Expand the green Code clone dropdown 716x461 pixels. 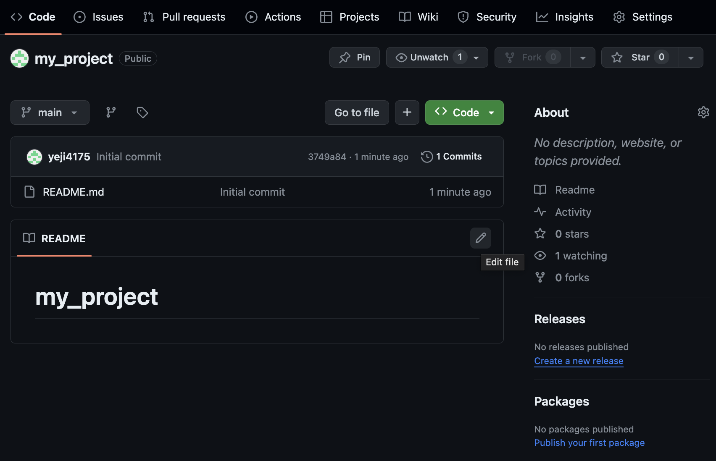(x=464, y=113)
